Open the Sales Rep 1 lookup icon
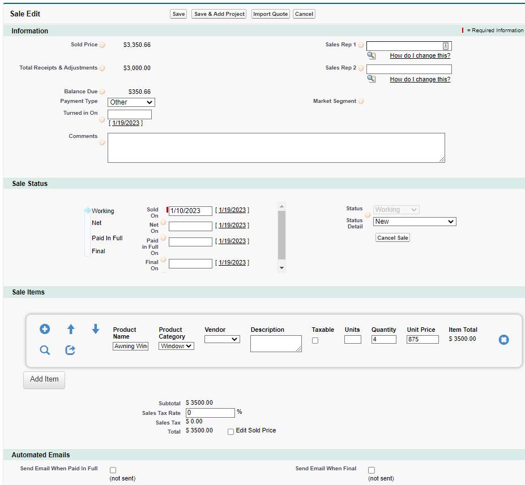 (x=372, y=55)
